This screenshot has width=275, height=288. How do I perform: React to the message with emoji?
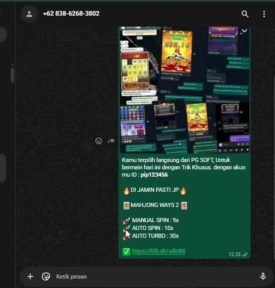tap(99, 141)
